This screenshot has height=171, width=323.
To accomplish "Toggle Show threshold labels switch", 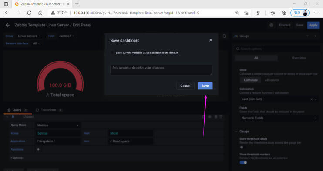I will [243, 147].
